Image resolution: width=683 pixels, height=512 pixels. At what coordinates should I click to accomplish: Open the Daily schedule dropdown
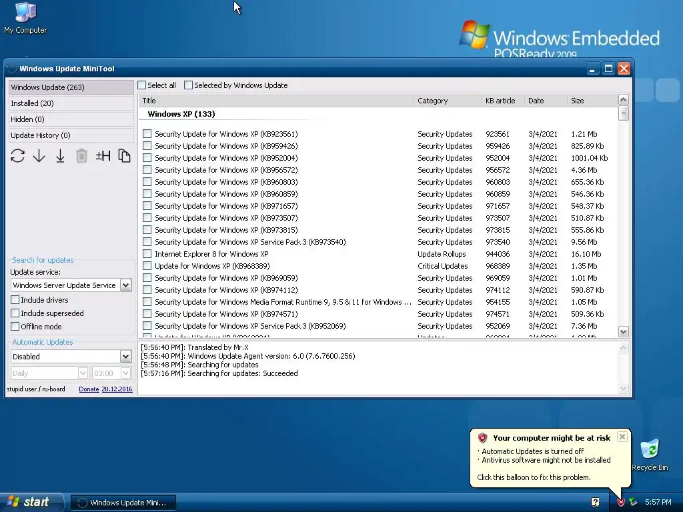click(x=83, y=373)
